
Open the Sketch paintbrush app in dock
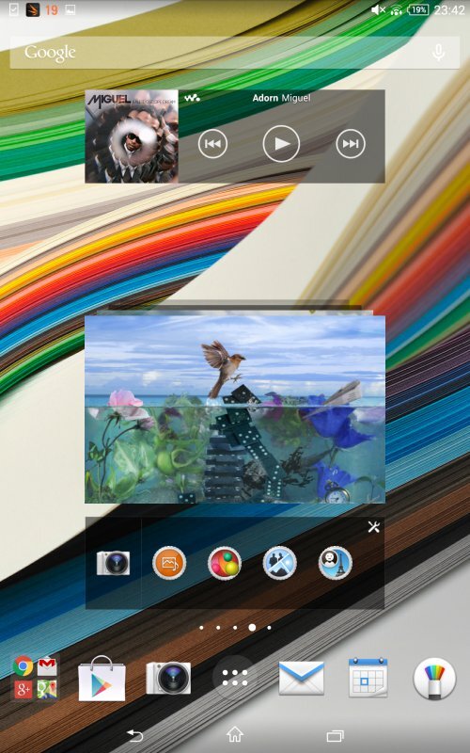pyautogui.click(x=434, y=678)
